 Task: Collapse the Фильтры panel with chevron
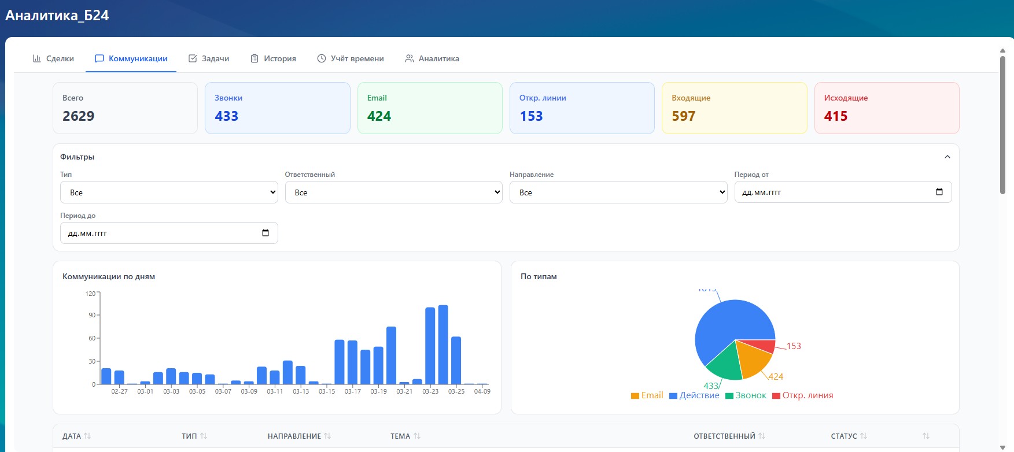(947, 157)
